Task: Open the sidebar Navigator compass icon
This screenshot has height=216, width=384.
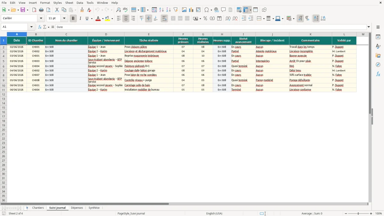Action: [378, 65]
